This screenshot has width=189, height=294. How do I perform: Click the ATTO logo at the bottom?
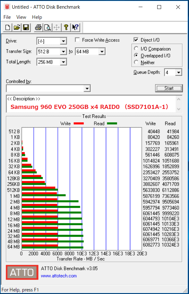22,272
